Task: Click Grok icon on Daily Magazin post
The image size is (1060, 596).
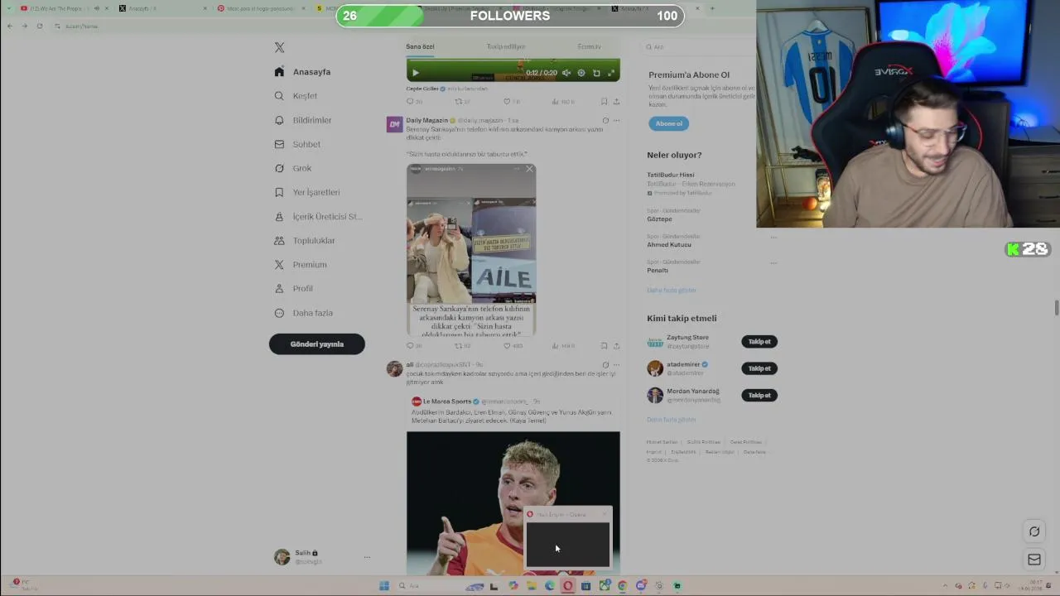Action: coord(605,121)
